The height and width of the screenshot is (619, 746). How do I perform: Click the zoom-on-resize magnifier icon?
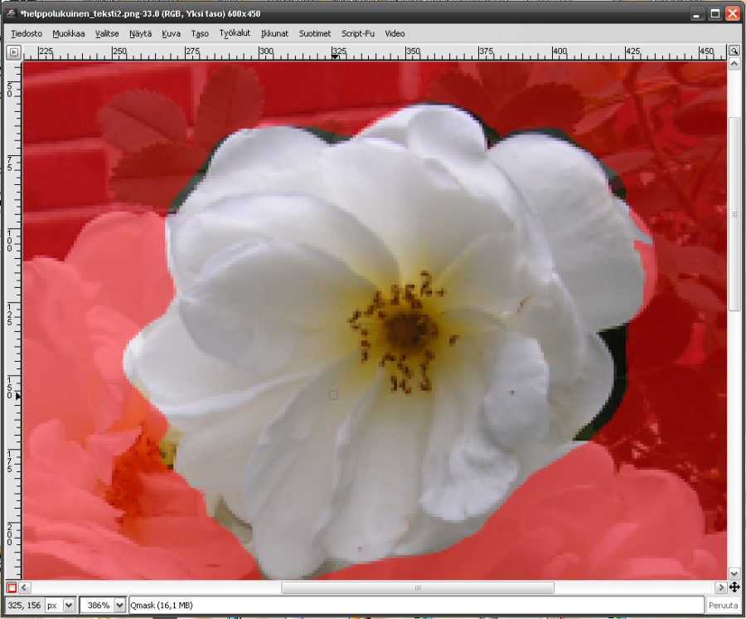point(734,51)
